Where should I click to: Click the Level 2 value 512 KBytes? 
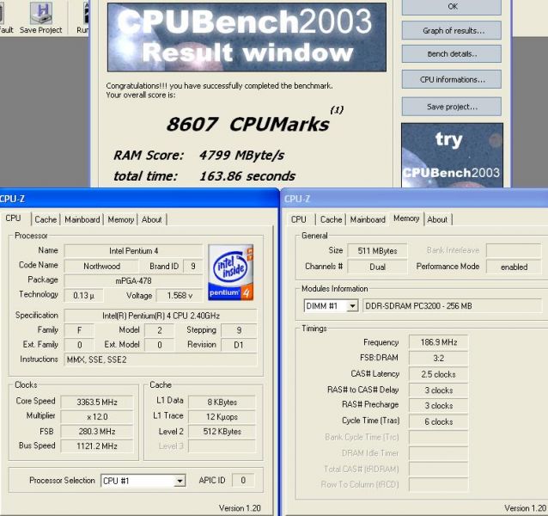tap(222, 432)
